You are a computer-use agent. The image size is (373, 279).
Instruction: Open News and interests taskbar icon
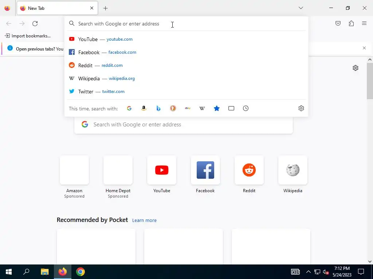pos(295,272)
